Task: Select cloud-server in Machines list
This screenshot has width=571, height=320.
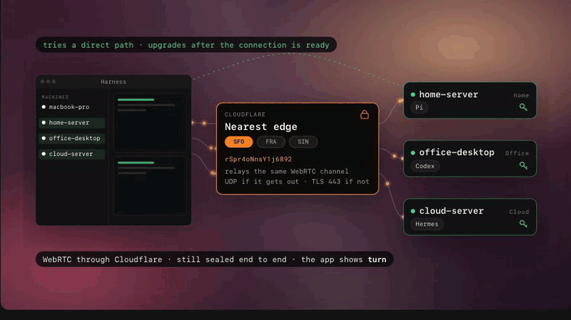Action: tap(72, 154)
